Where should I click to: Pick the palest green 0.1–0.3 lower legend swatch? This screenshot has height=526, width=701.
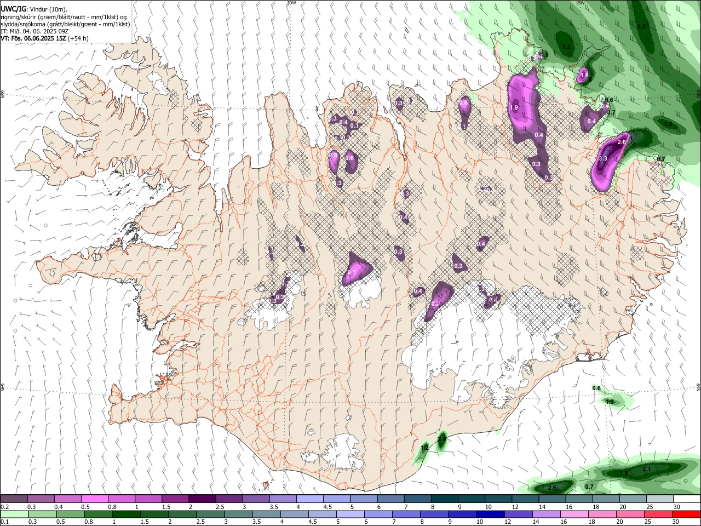[x=14, y=514]
